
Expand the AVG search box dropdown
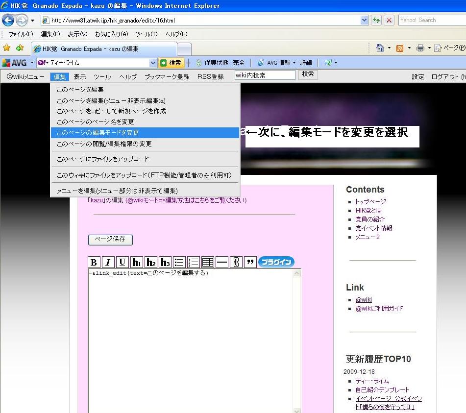[153, 63]
